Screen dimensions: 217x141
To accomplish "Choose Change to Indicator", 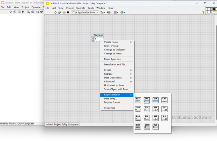I will pyautogui.click(x=117, y=50).
